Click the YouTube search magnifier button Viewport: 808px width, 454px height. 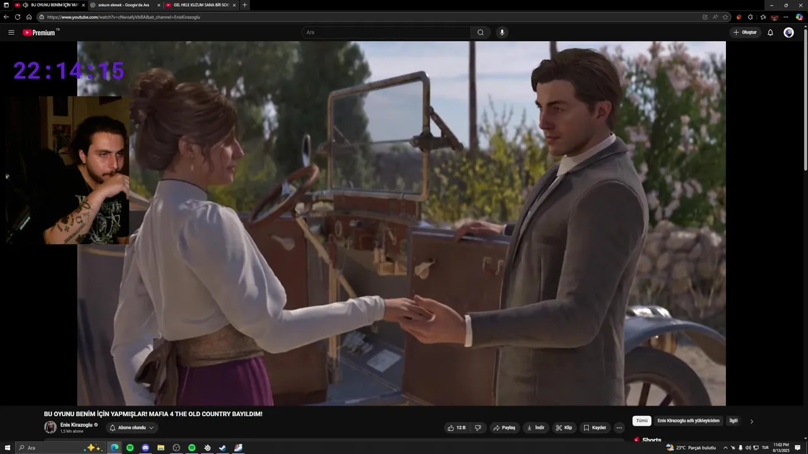tap(480, 32)
